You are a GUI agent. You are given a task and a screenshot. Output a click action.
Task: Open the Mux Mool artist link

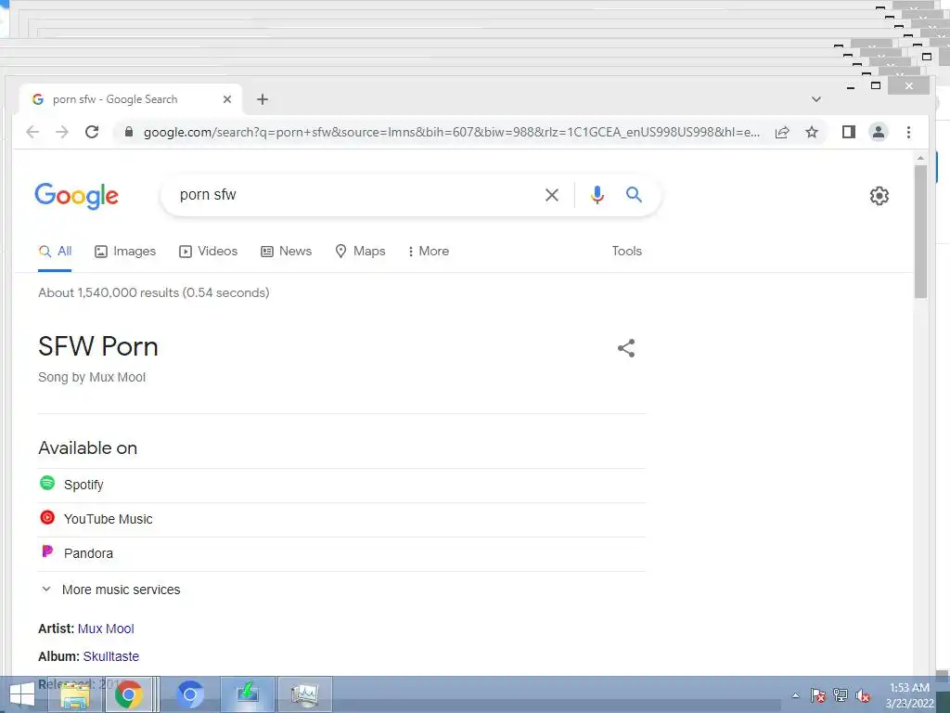(106, 629)
